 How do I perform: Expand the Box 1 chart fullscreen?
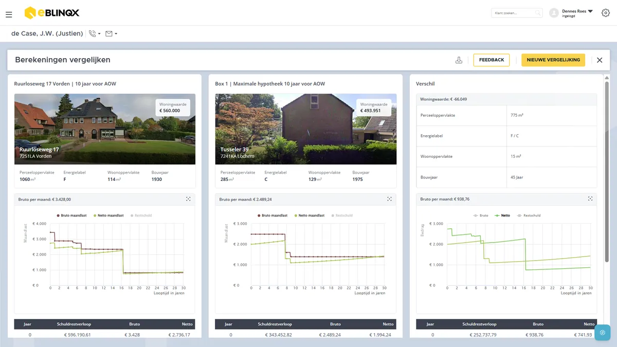(x=389, y=199)
